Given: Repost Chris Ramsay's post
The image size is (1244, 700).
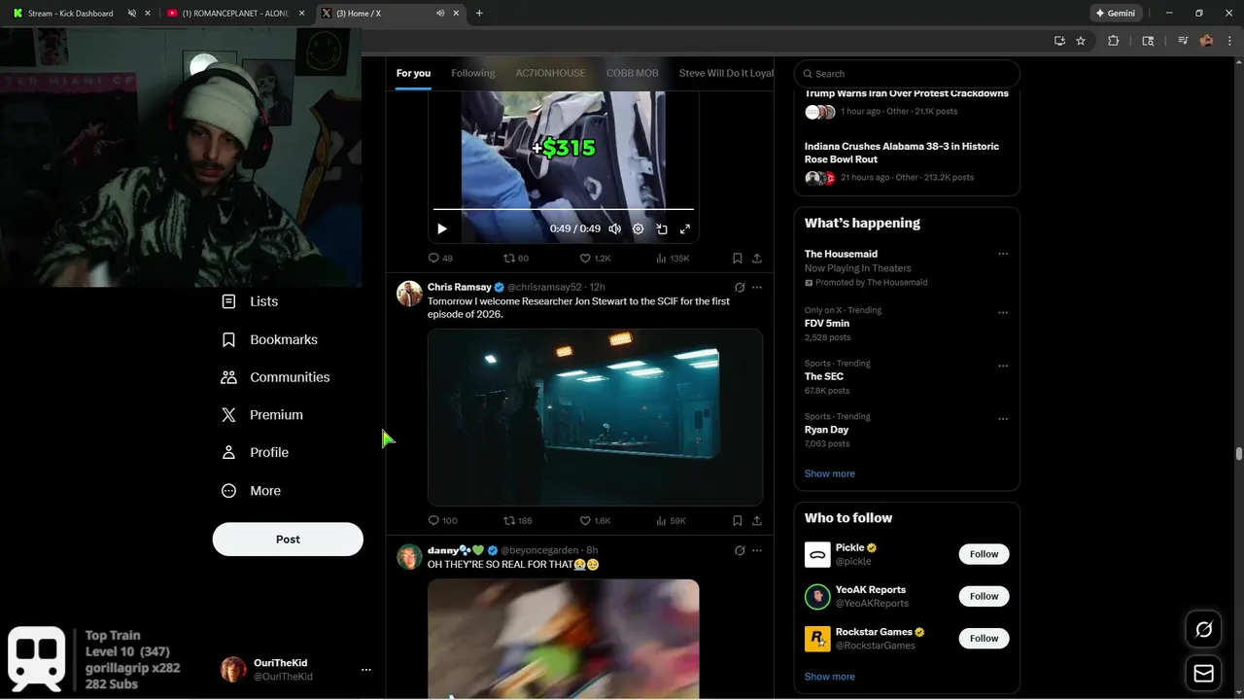Looking at the screenshot, I should [518, 521].
